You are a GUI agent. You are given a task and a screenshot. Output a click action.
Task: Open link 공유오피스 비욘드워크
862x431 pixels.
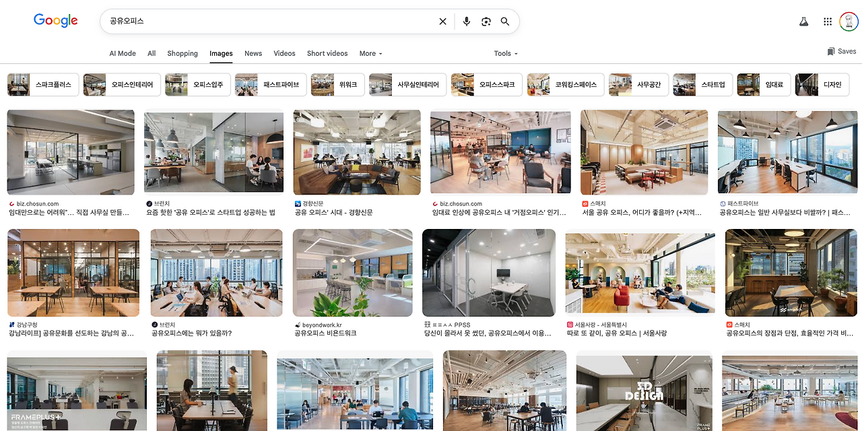tap(325, 333)
